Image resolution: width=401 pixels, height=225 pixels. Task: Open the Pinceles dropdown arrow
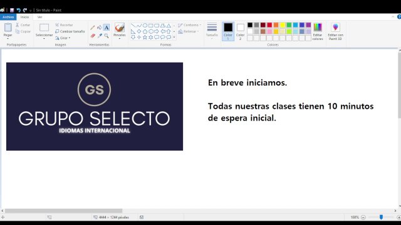tap(120, 39)
